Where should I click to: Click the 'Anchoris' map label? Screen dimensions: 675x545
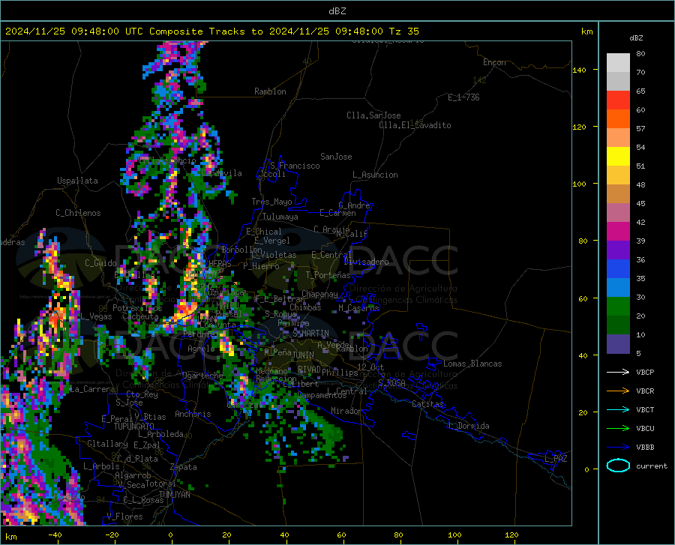(193, 414)
